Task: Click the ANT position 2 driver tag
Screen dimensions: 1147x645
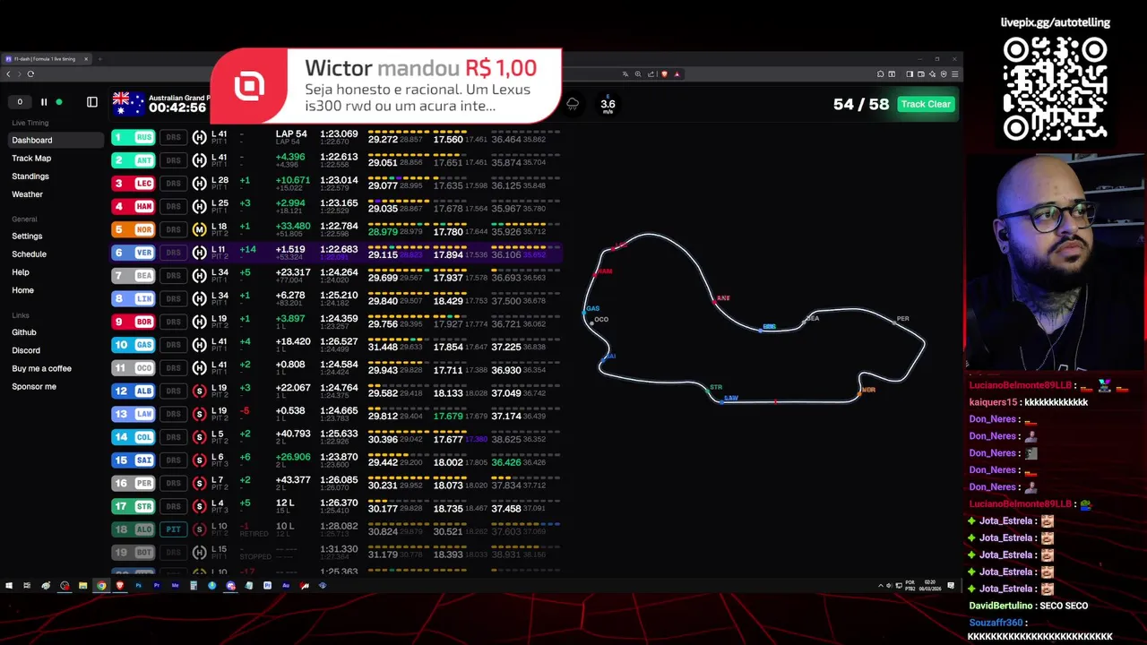Action: [x=134, y=160]
